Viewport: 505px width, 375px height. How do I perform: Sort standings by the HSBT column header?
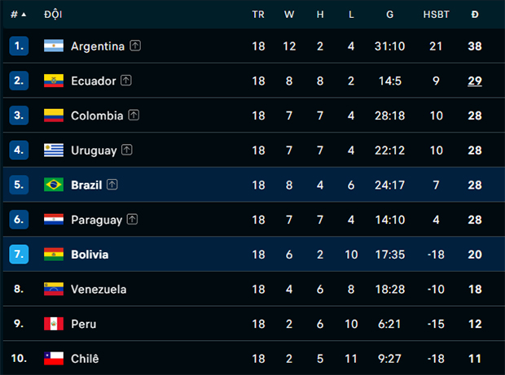436,15
